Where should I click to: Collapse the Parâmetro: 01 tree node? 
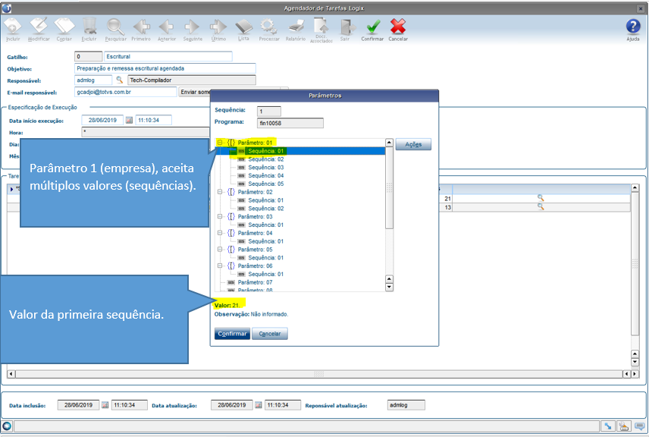[220, 143]
